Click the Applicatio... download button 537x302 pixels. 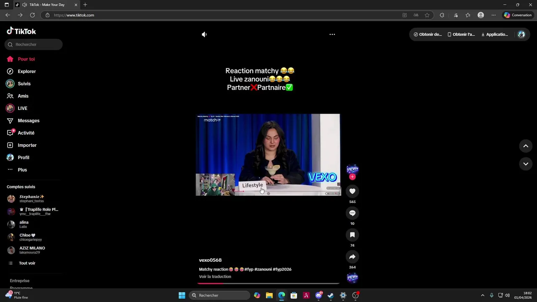click(x=495, y=34)
